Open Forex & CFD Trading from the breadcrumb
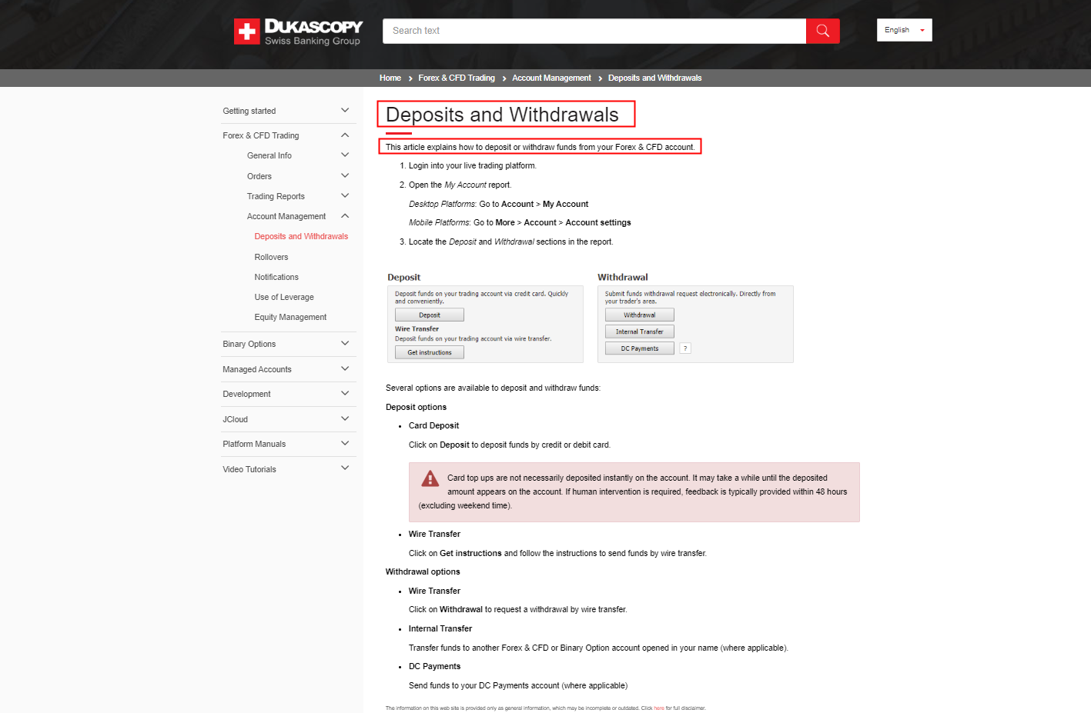 click(x=457, y=77)
